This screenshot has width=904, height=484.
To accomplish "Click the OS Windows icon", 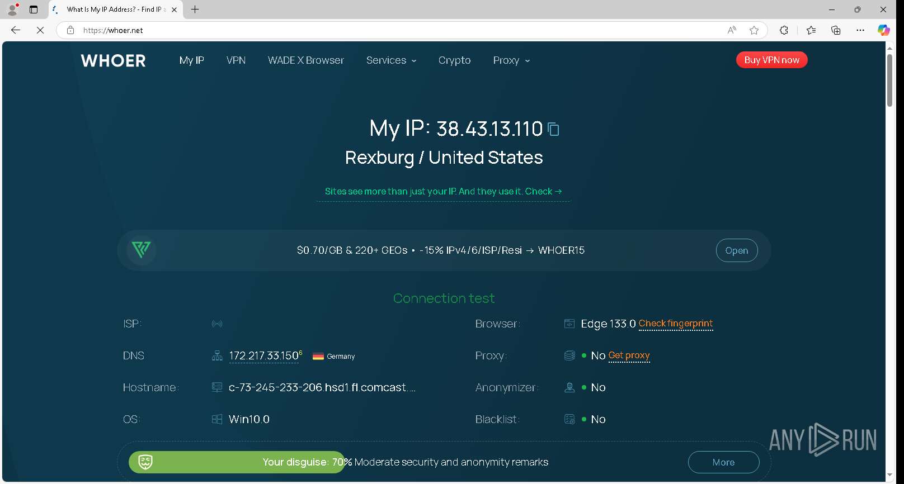I will [217, 419].
